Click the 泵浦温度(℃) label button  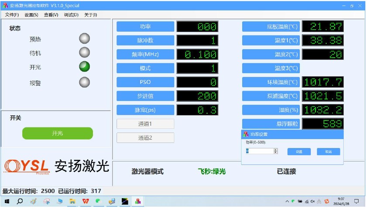coord(271,96)
